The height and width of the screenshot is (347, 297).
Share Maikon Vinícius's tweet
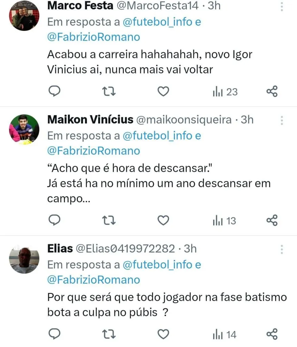[x=272, y=221]
